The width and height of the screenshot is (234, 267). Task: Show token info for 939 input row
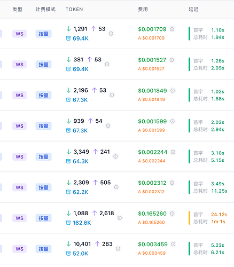[x=108, y=125]
